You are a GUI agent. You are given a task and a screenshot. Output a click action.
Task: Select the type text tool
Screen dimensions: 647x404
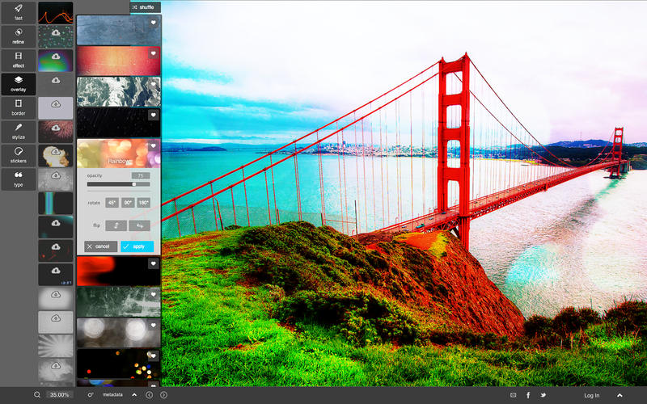click(18, 178)
